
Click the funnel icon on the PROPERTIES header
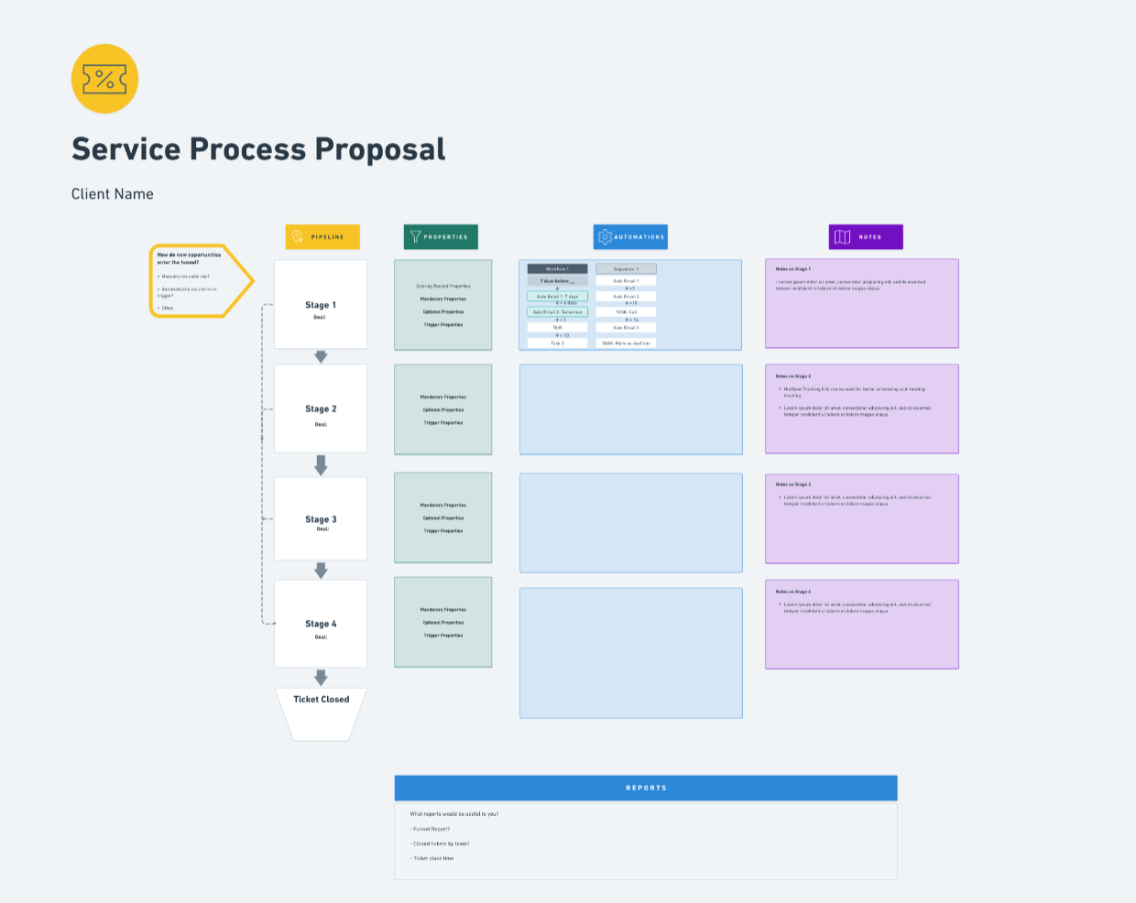(x=414, y=236)
